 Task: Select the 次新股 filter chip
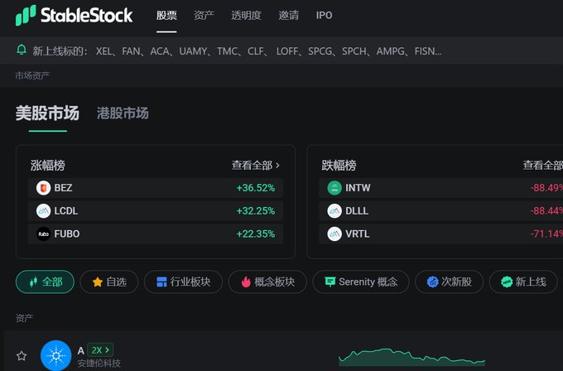tap(450, 282)
